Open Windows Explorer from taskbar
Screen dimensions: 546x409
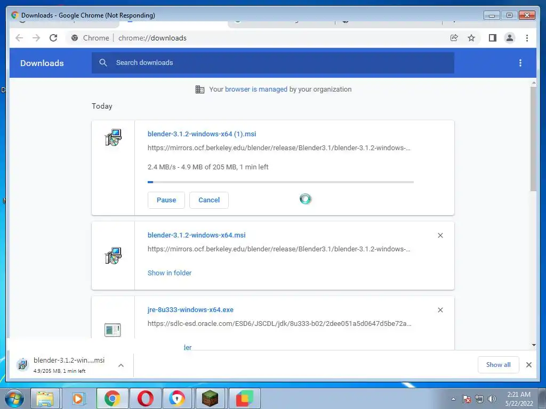coord(45,398)
